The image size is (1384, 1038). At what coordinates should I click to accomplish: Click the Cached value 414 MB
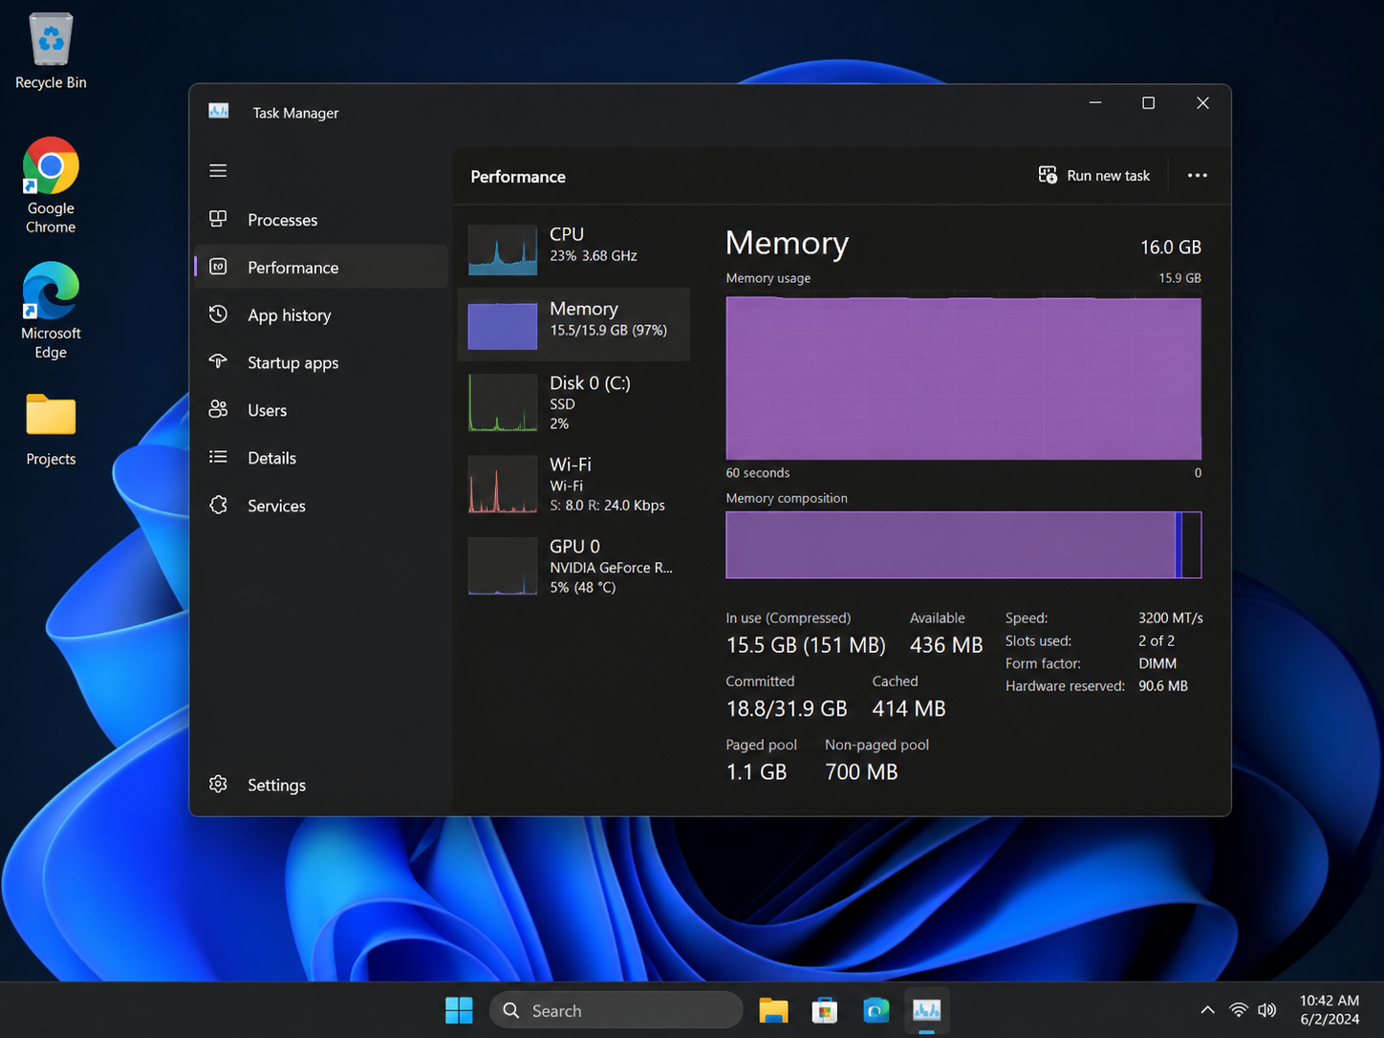pos(909,708)
